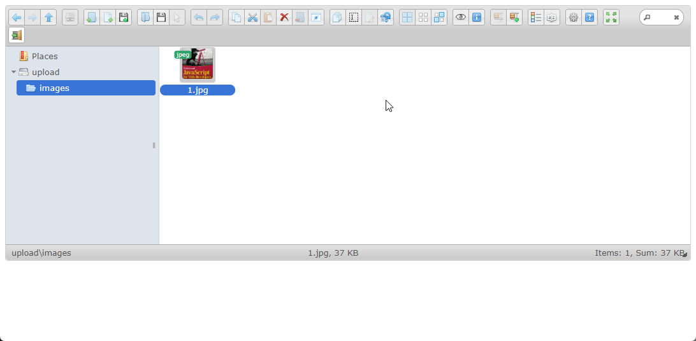Show file info
The width and height of the screenshot is (696, 341).
click(477, 17)
